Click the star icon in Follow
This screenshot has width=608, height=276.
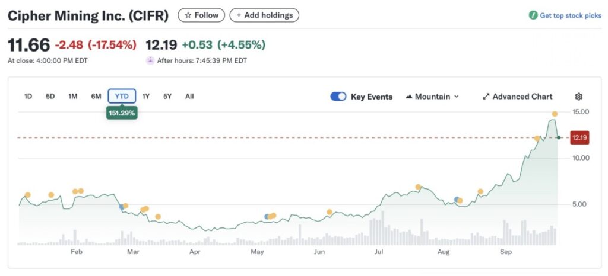point(188,15)
